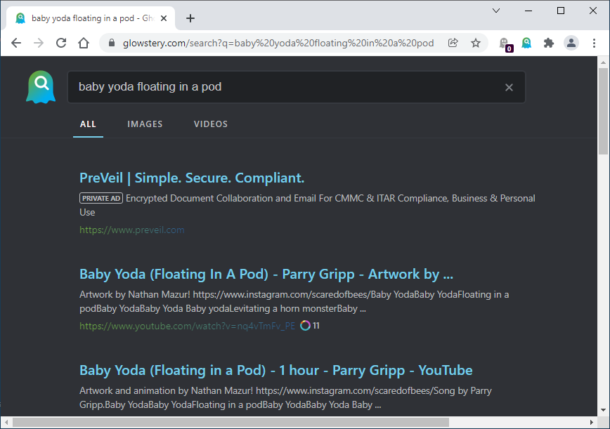This screenshot has height=429, width=610.
Task: Clear the search query with the X
Action: click(509, 88)
